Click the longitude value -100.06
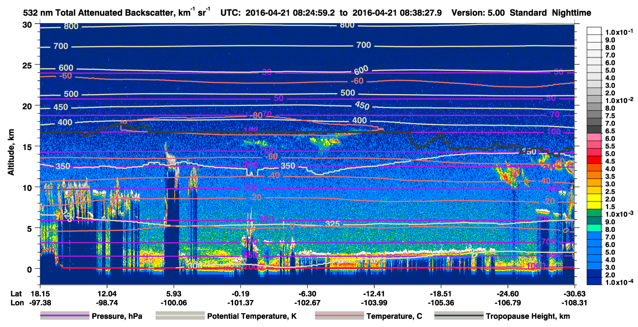This screenshot has height=327, width=638. pos(174,302)
